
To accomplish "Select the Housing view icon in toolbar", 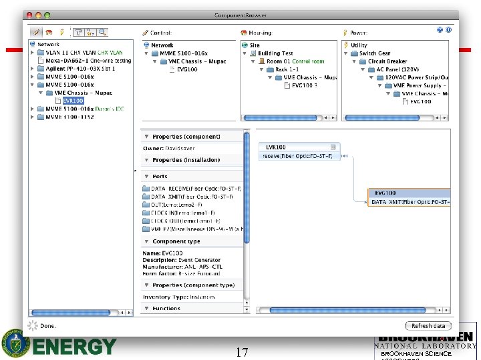I will tap(49, 32).
